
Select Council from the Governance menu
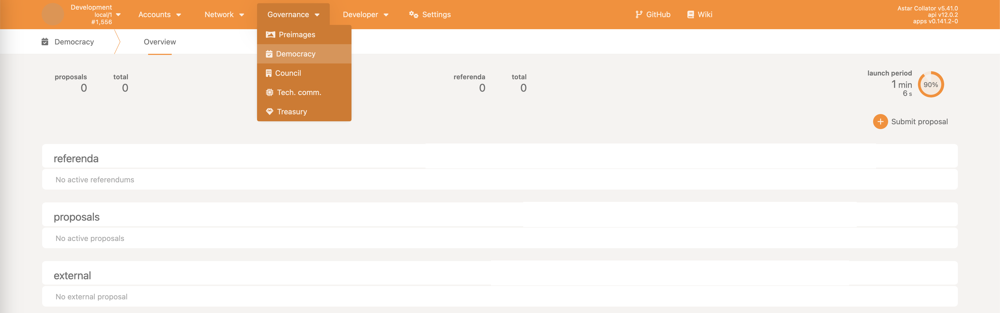pos(288,73)
